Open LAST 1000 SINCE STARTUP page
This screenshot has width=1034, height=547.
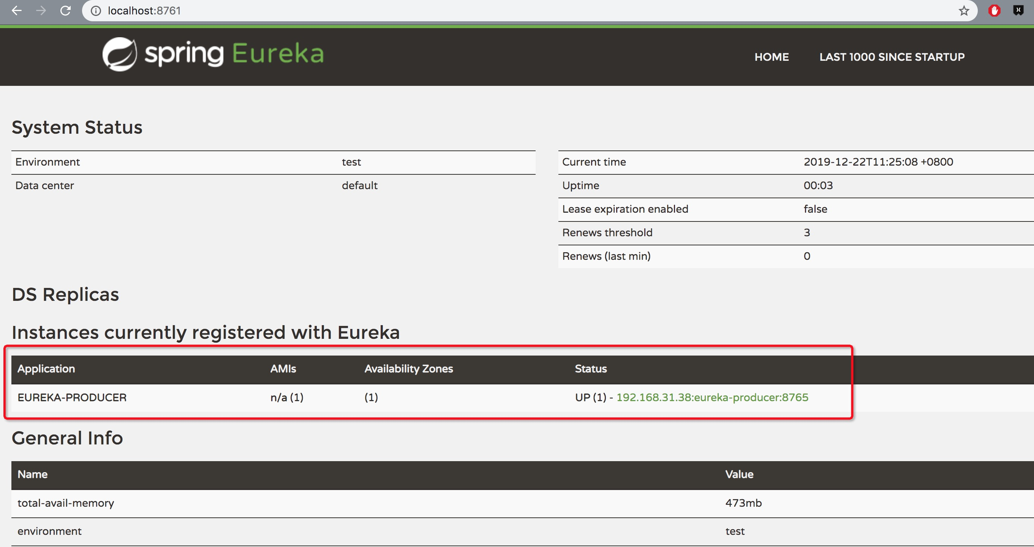point(892,57)
